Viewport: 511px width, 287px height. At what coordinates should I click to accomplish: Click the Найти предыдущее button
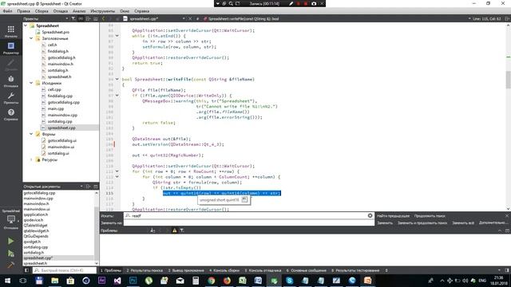394,216
